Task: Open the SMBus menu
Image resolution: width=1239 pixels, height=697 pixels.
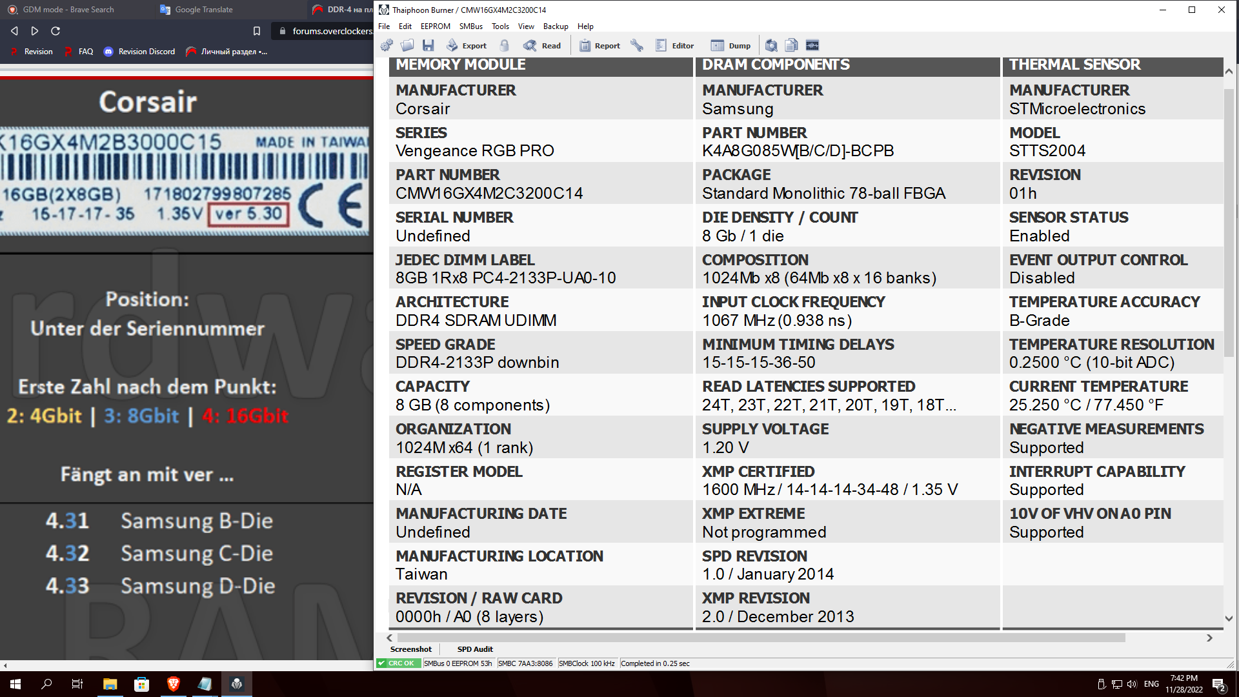Action: tap(470, 26)
